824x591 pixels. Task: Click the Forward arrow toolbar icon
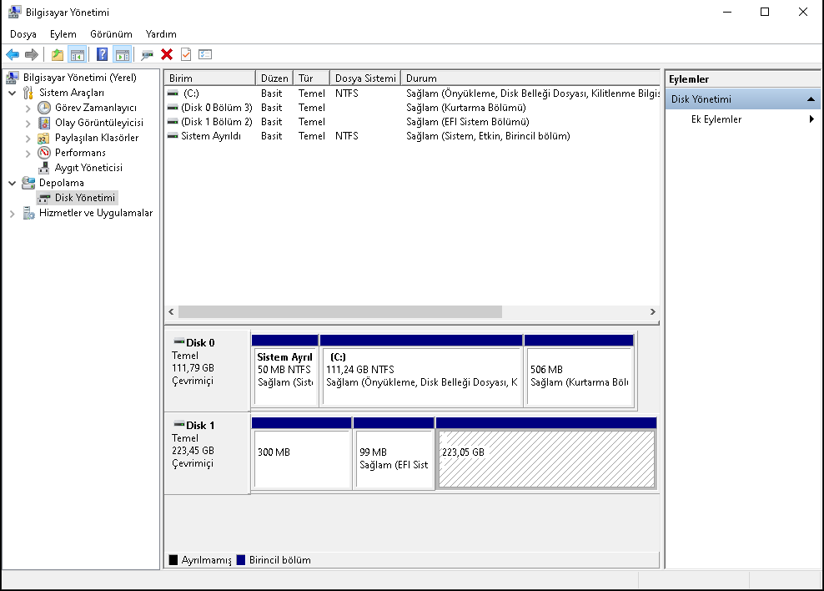point(32,54)
